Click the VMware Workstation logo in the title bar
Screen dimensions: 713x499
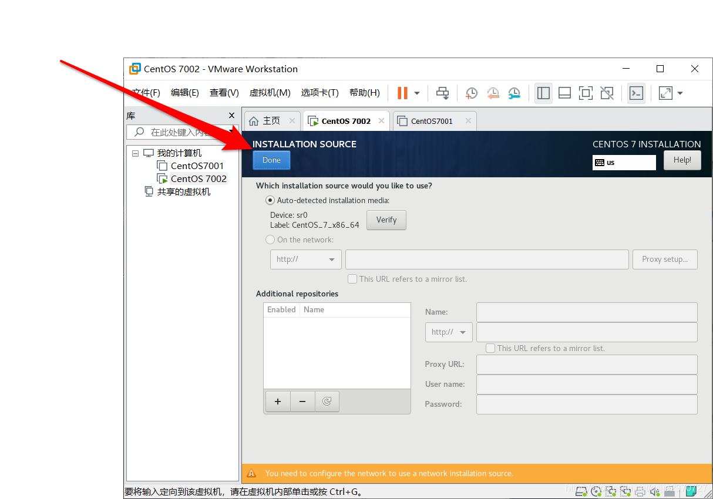pyautogui.click(x=135, y=69)
